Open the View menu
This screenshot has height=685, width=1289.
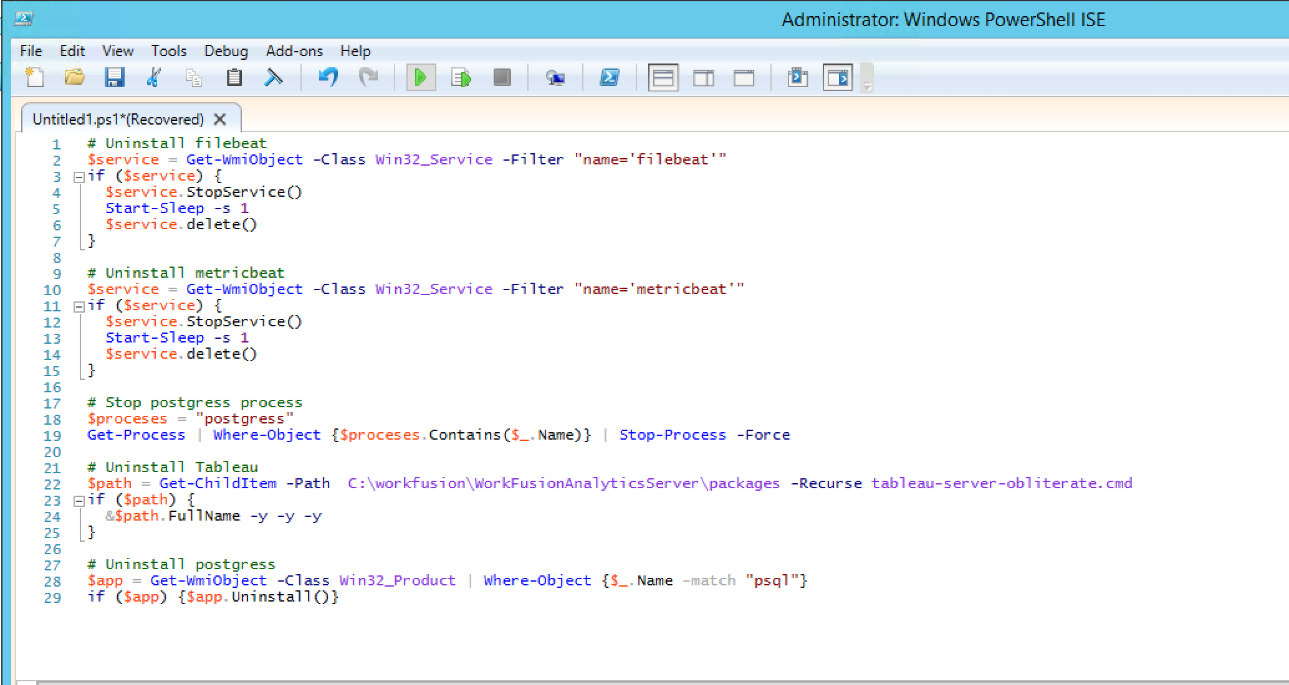click(x=118, y=51)
